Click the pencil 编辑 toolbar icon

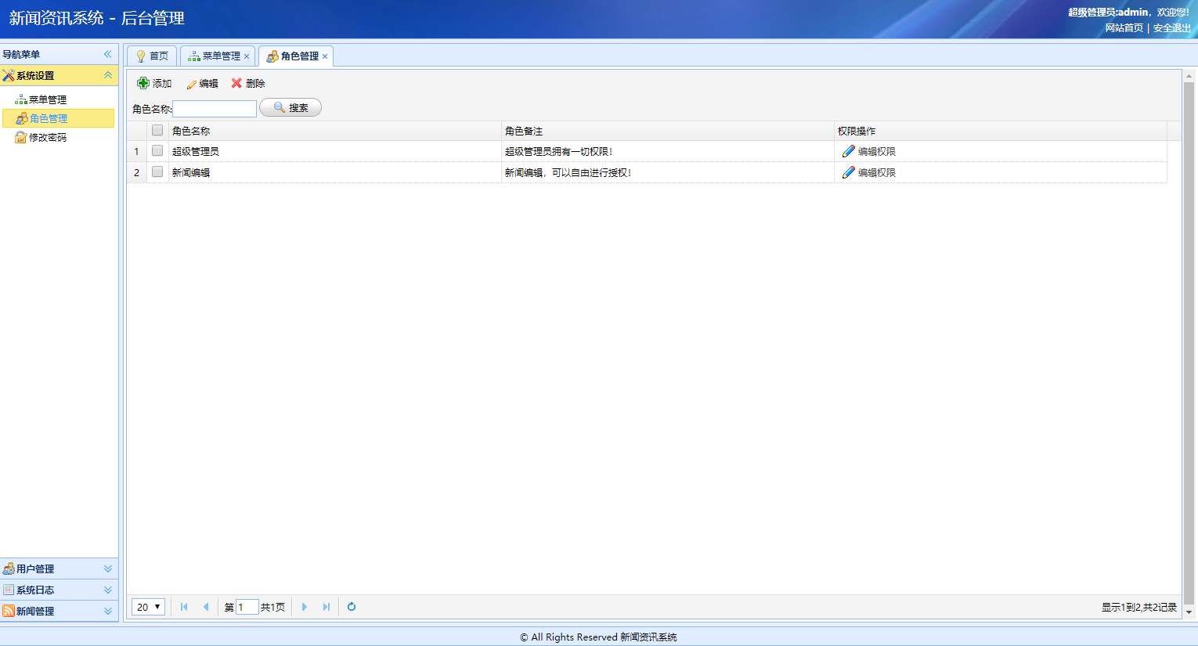point(191,84)
